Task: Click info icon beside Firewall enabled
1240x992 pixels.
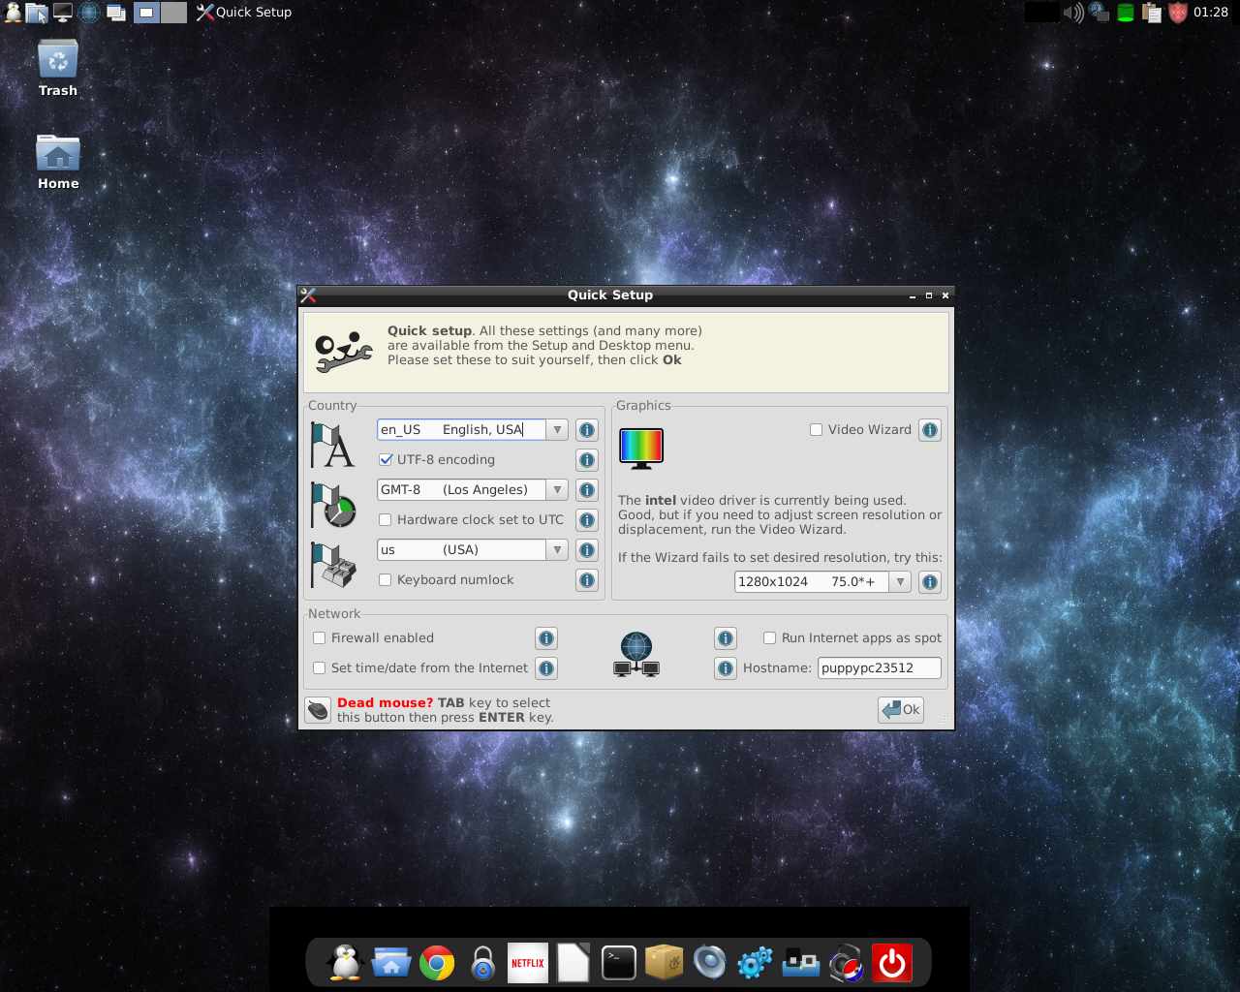Action: coord(546,638)
